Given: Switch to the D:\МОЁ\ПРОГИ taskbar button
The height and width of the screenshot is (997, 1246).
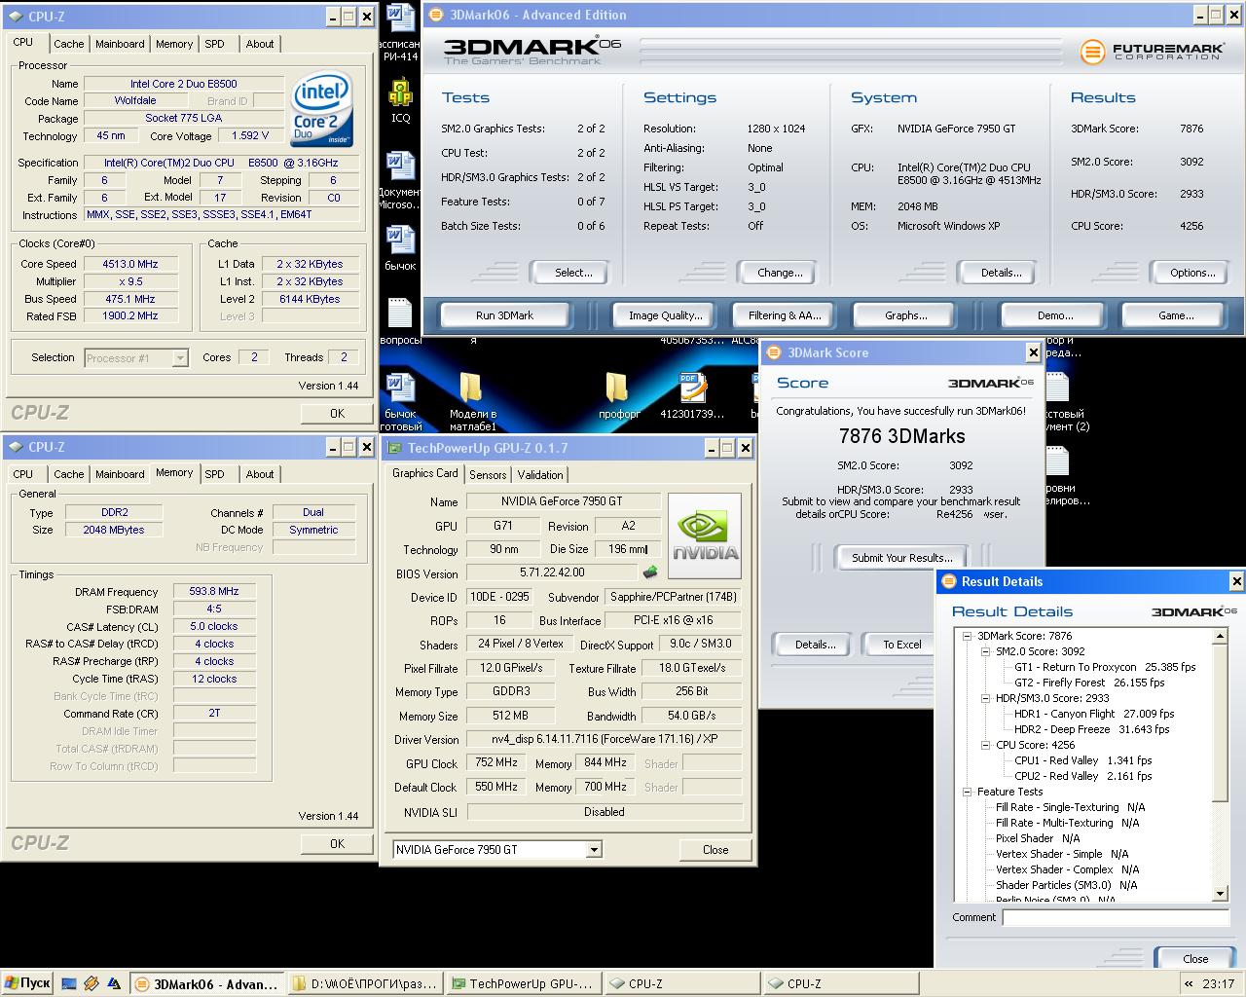Looking at the screenshot, I should [365, 984].
